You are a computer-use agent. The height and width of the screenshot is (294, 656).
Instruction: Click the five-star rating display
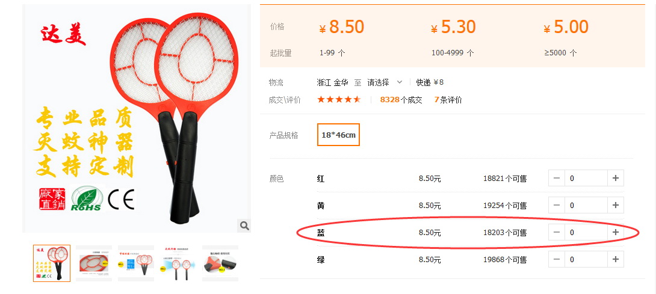click(x=339, y=100)
